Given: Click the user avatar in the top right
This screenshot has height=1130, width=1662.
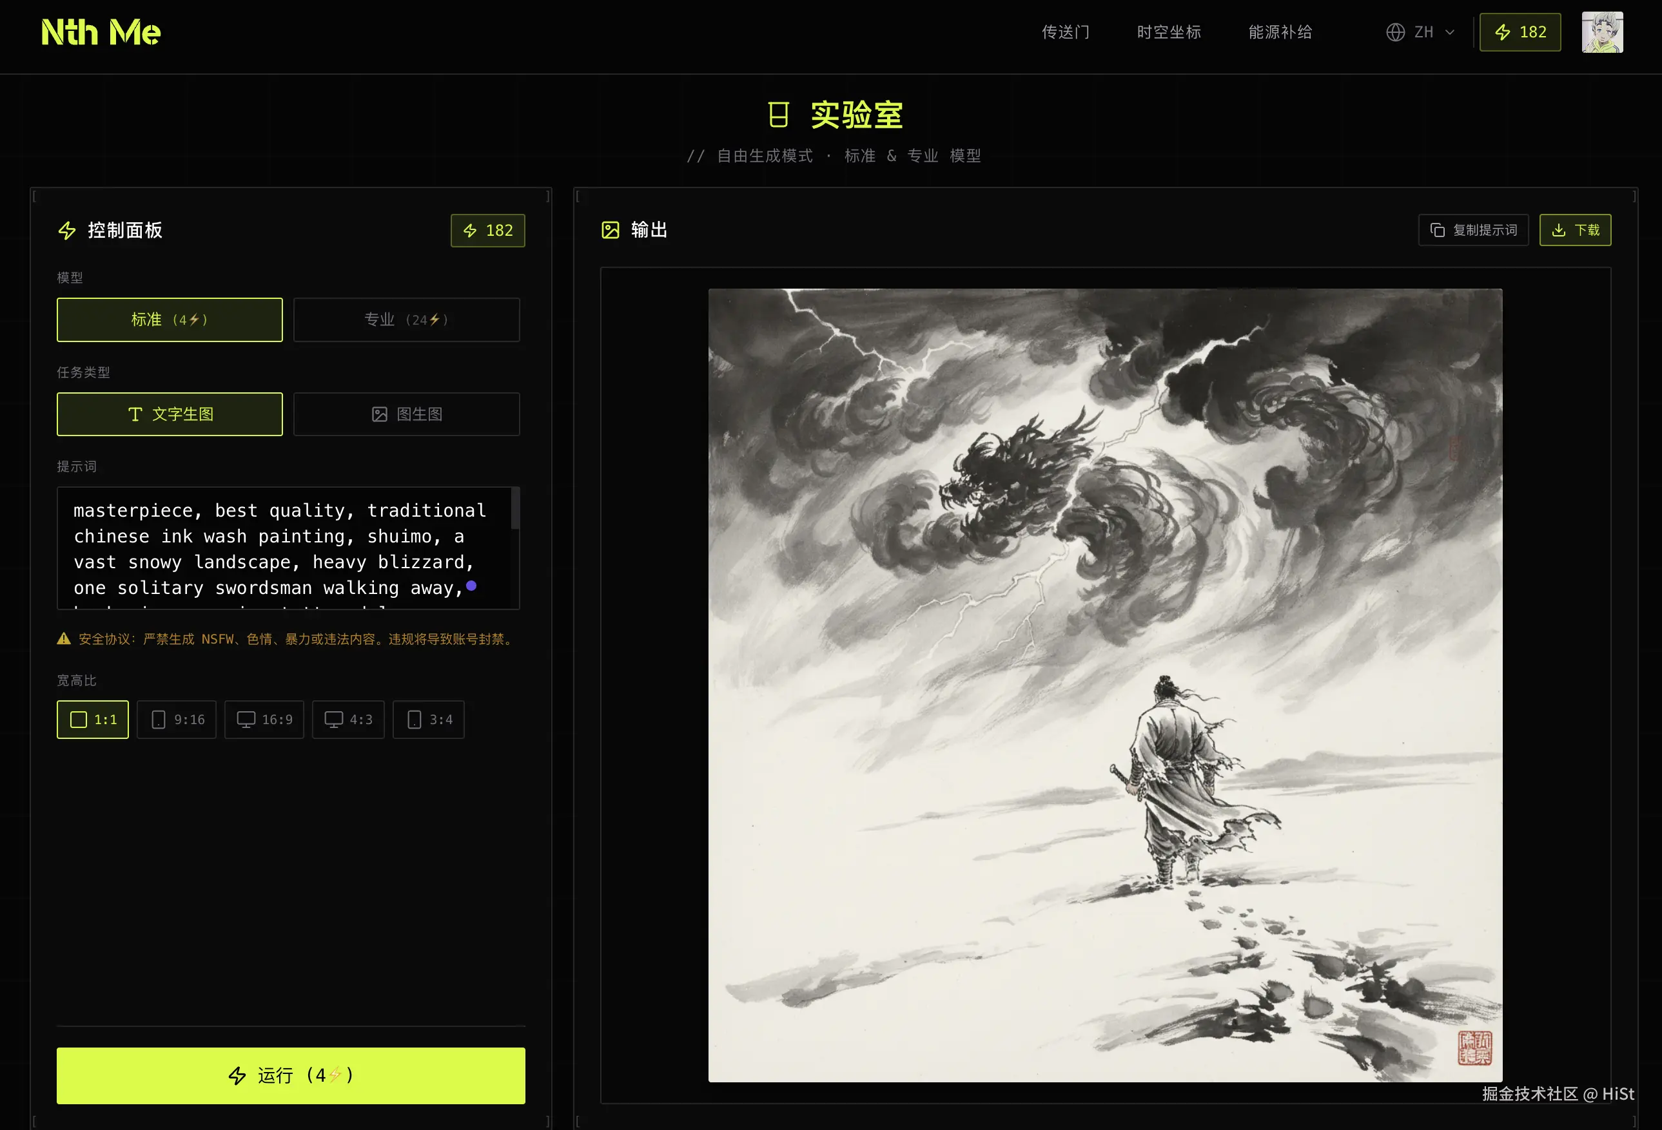Looking at the screenshot, I should click(1602, 32).
